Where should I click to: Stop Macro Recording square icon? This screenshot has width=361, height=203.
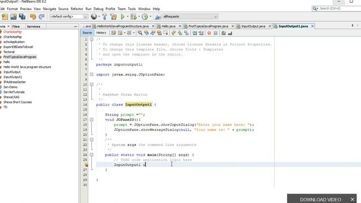pyautogui.click(x=215, y=33)
